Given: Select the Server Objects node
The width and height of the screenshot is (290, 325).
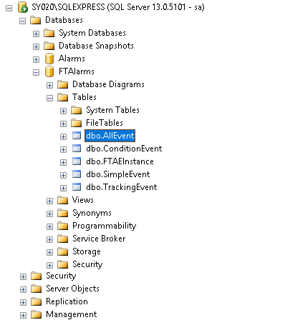Looking at the screenshot, I should tap(72, 289).
